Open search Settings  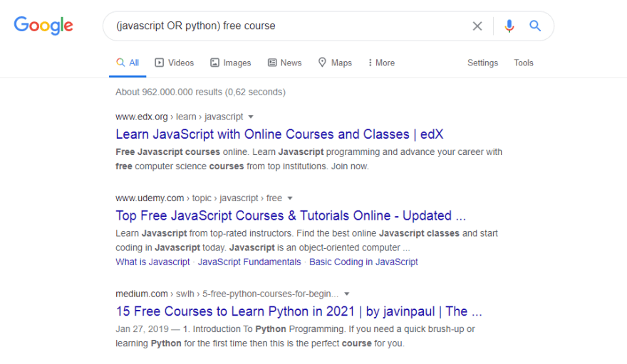click(482, 63)
